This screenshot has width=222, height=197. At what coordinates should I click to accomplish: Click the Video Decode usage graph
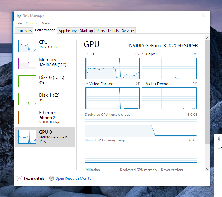tap(169, 98)
